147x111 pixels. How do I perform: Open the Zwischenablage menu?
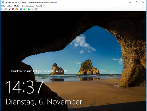[28, 6]
